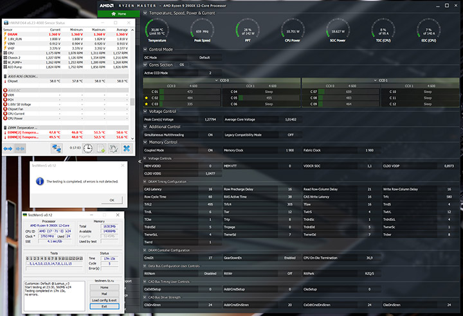Click the Maximum column header in HWiNFO

[98, 30]
